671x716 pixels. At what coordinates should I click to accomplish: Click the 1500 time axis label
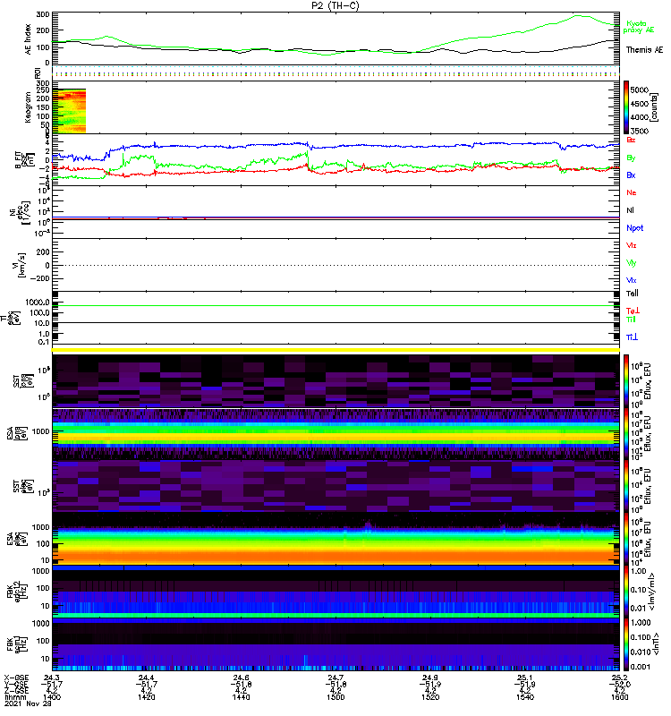[335, 697]
